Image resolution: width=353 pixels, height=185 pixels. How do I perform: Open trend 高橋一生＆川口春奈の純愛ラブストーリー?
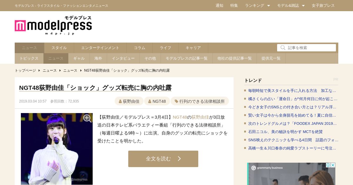(292, 148)
